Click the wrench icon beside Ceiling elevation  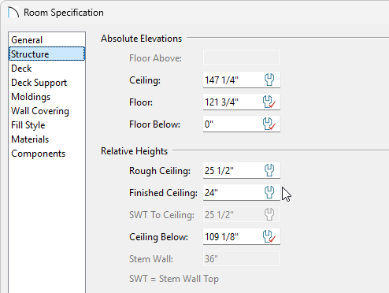point(269,80)
